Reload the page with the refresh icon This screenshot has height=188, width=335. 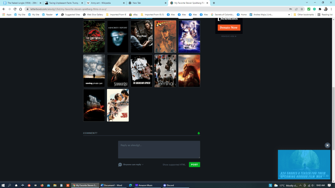pos(15,9)
